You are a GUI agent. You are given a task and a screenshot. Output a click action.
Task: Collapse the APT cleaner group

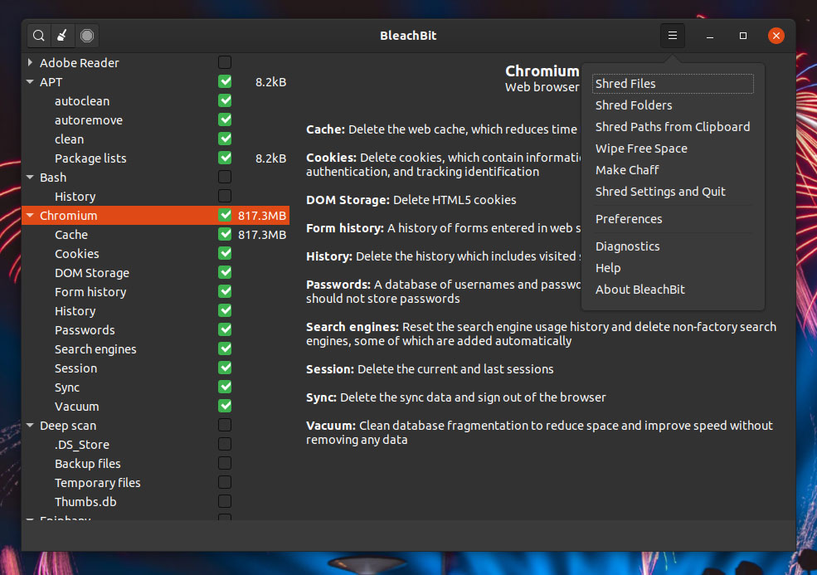pos(30,82)
